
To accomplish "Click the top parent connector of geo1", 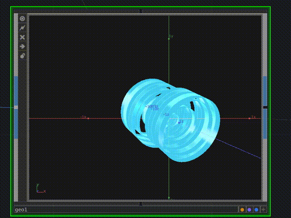I will [x=140, y=11].
